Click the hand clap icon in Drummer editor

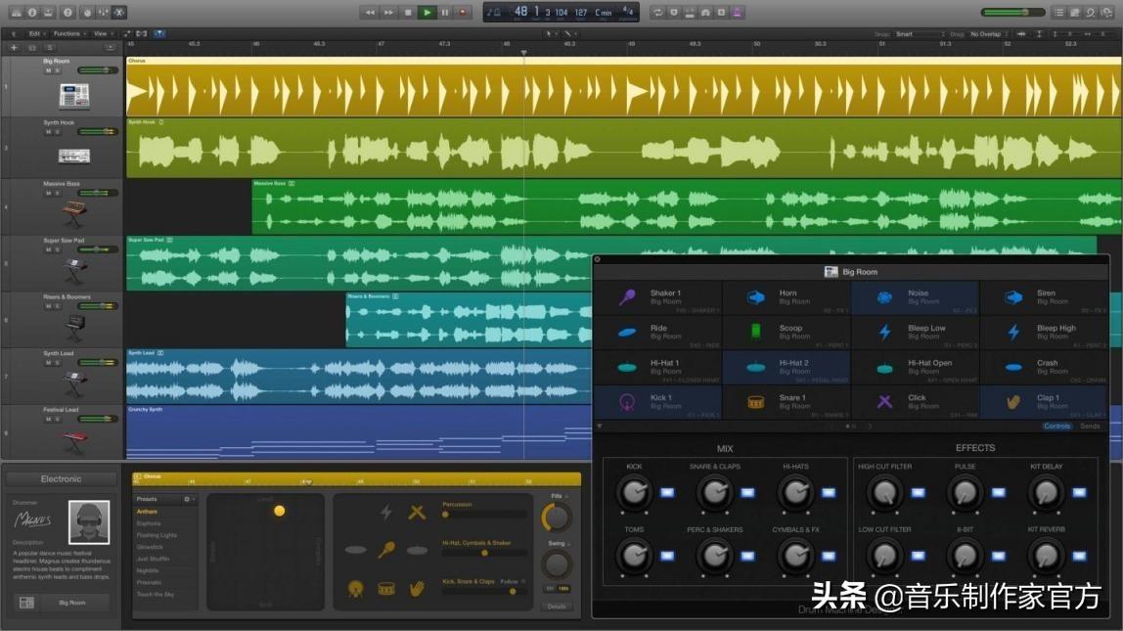point(417,589)
